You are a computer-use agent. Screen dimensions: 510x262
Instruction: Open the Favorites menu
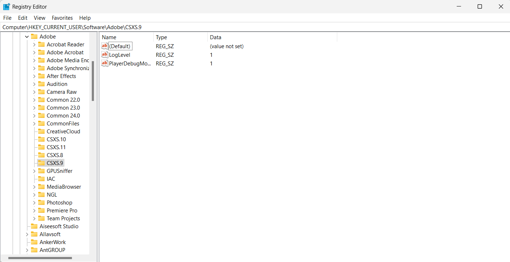coord(62,18)
